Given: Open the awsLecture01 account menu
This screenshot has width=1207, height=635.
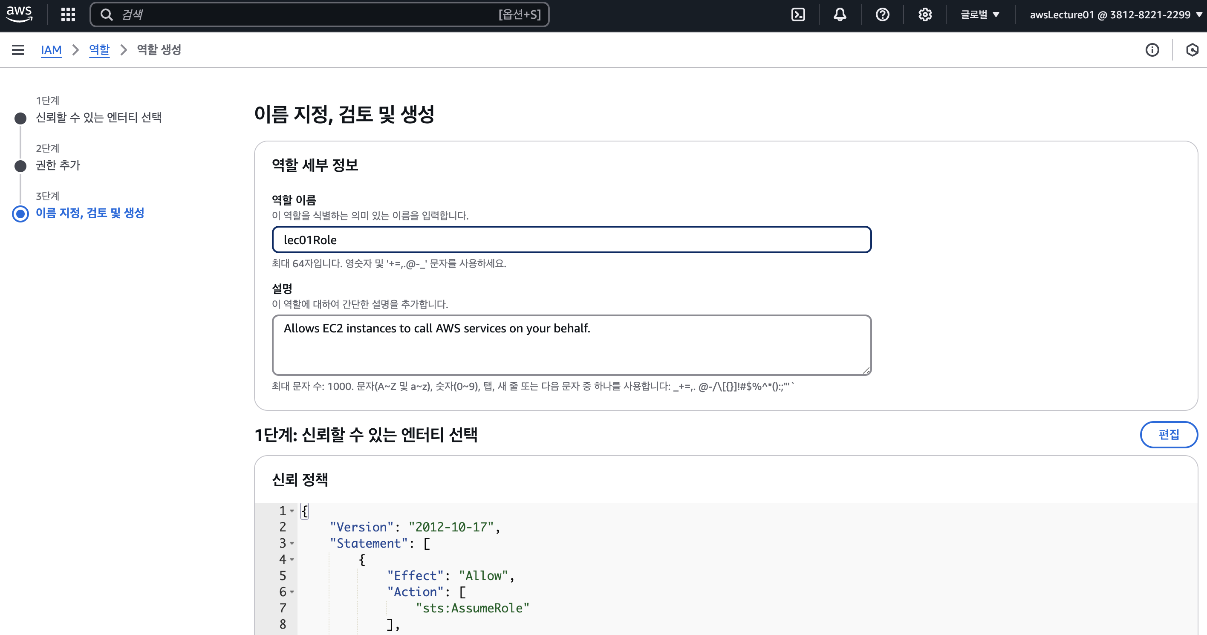Looking at the screenshot, I should pyautogui.click(x=1116, y=15).
